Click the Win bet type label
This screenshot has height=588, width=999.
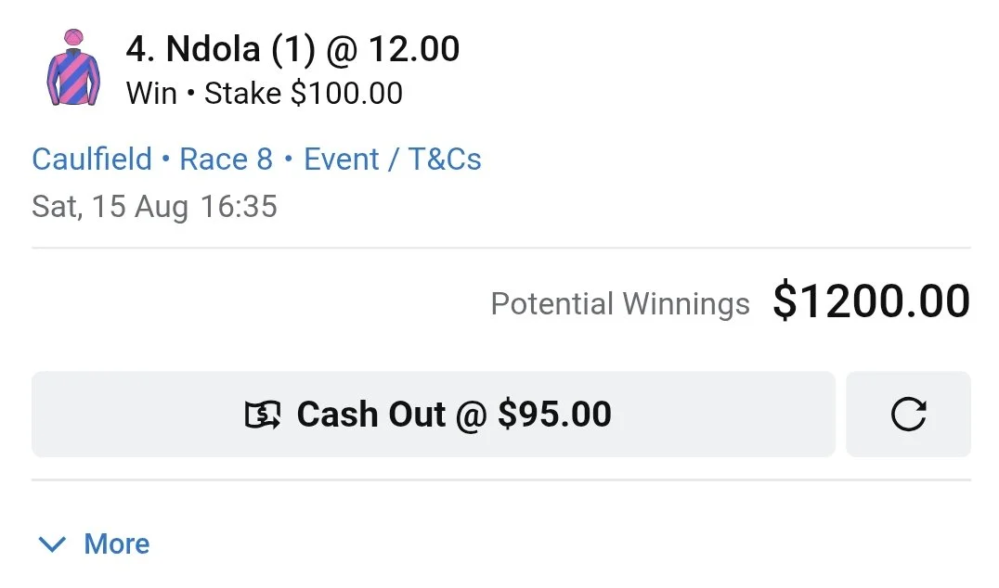coord(151,94)
